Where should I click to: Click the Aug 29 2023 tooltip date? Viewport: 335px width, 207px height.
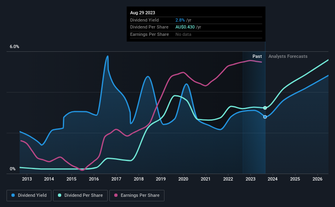pos(142,13)
